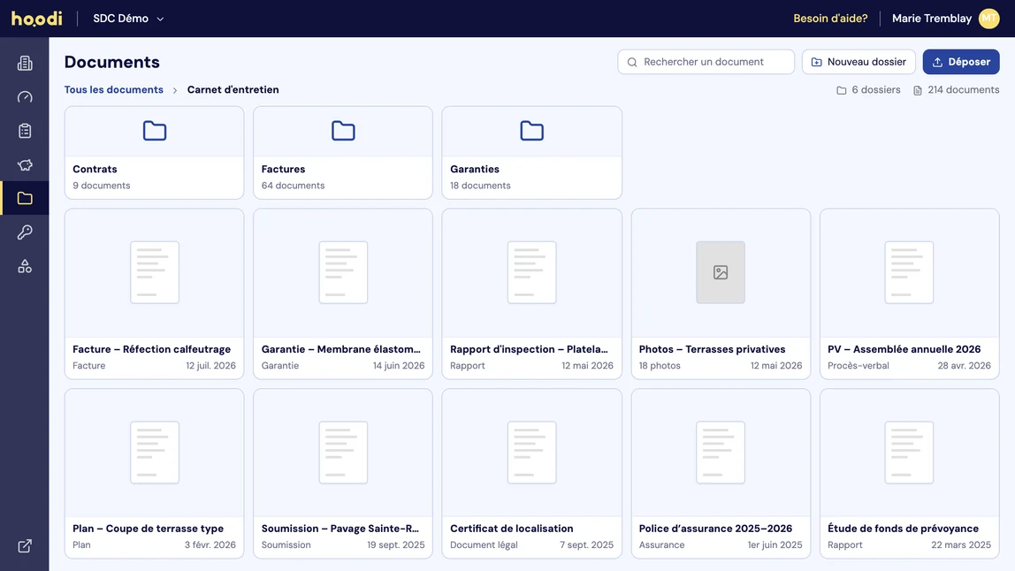Click the Procès-verbal label

pyautogui.click(x=859, y=365)
